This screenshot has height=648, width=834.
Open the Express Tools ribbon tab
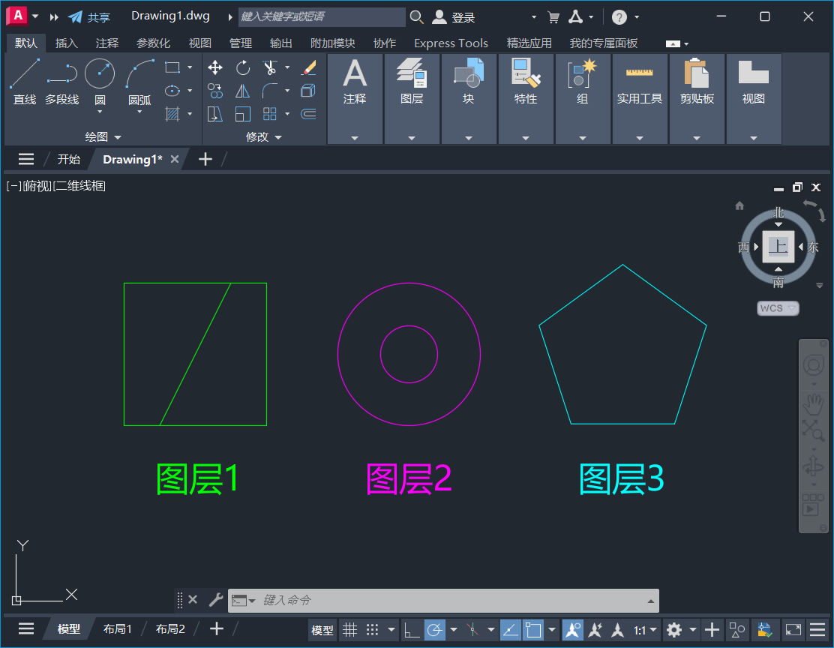click(451, 43)
